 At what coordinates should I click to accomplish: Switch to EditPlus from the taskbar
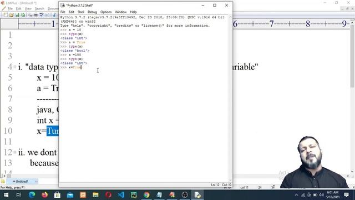coord(172,195)
